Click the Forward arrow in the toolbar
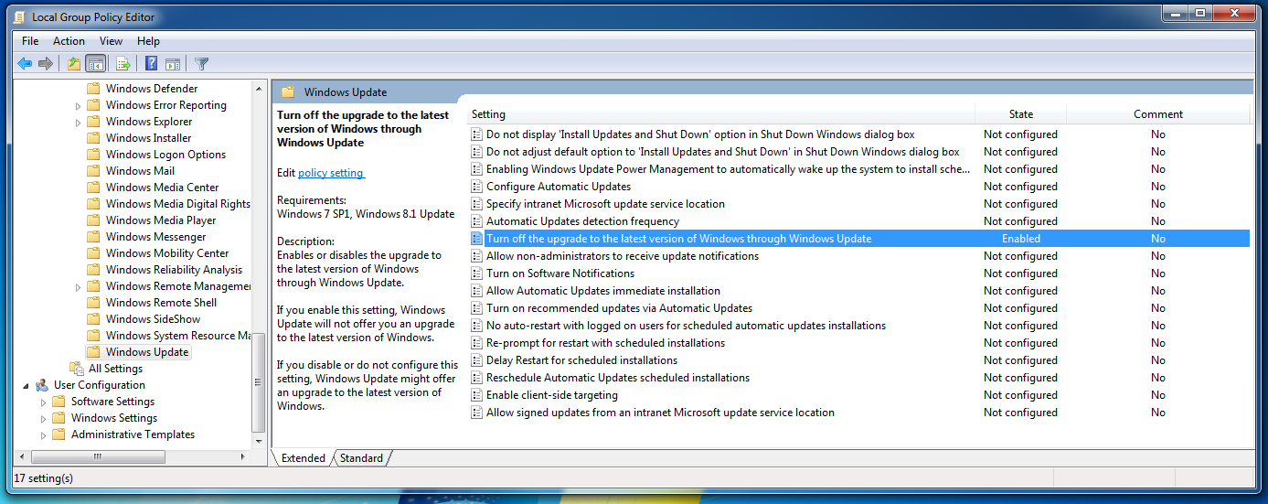The image size is (1268, 504). (45, 64)
